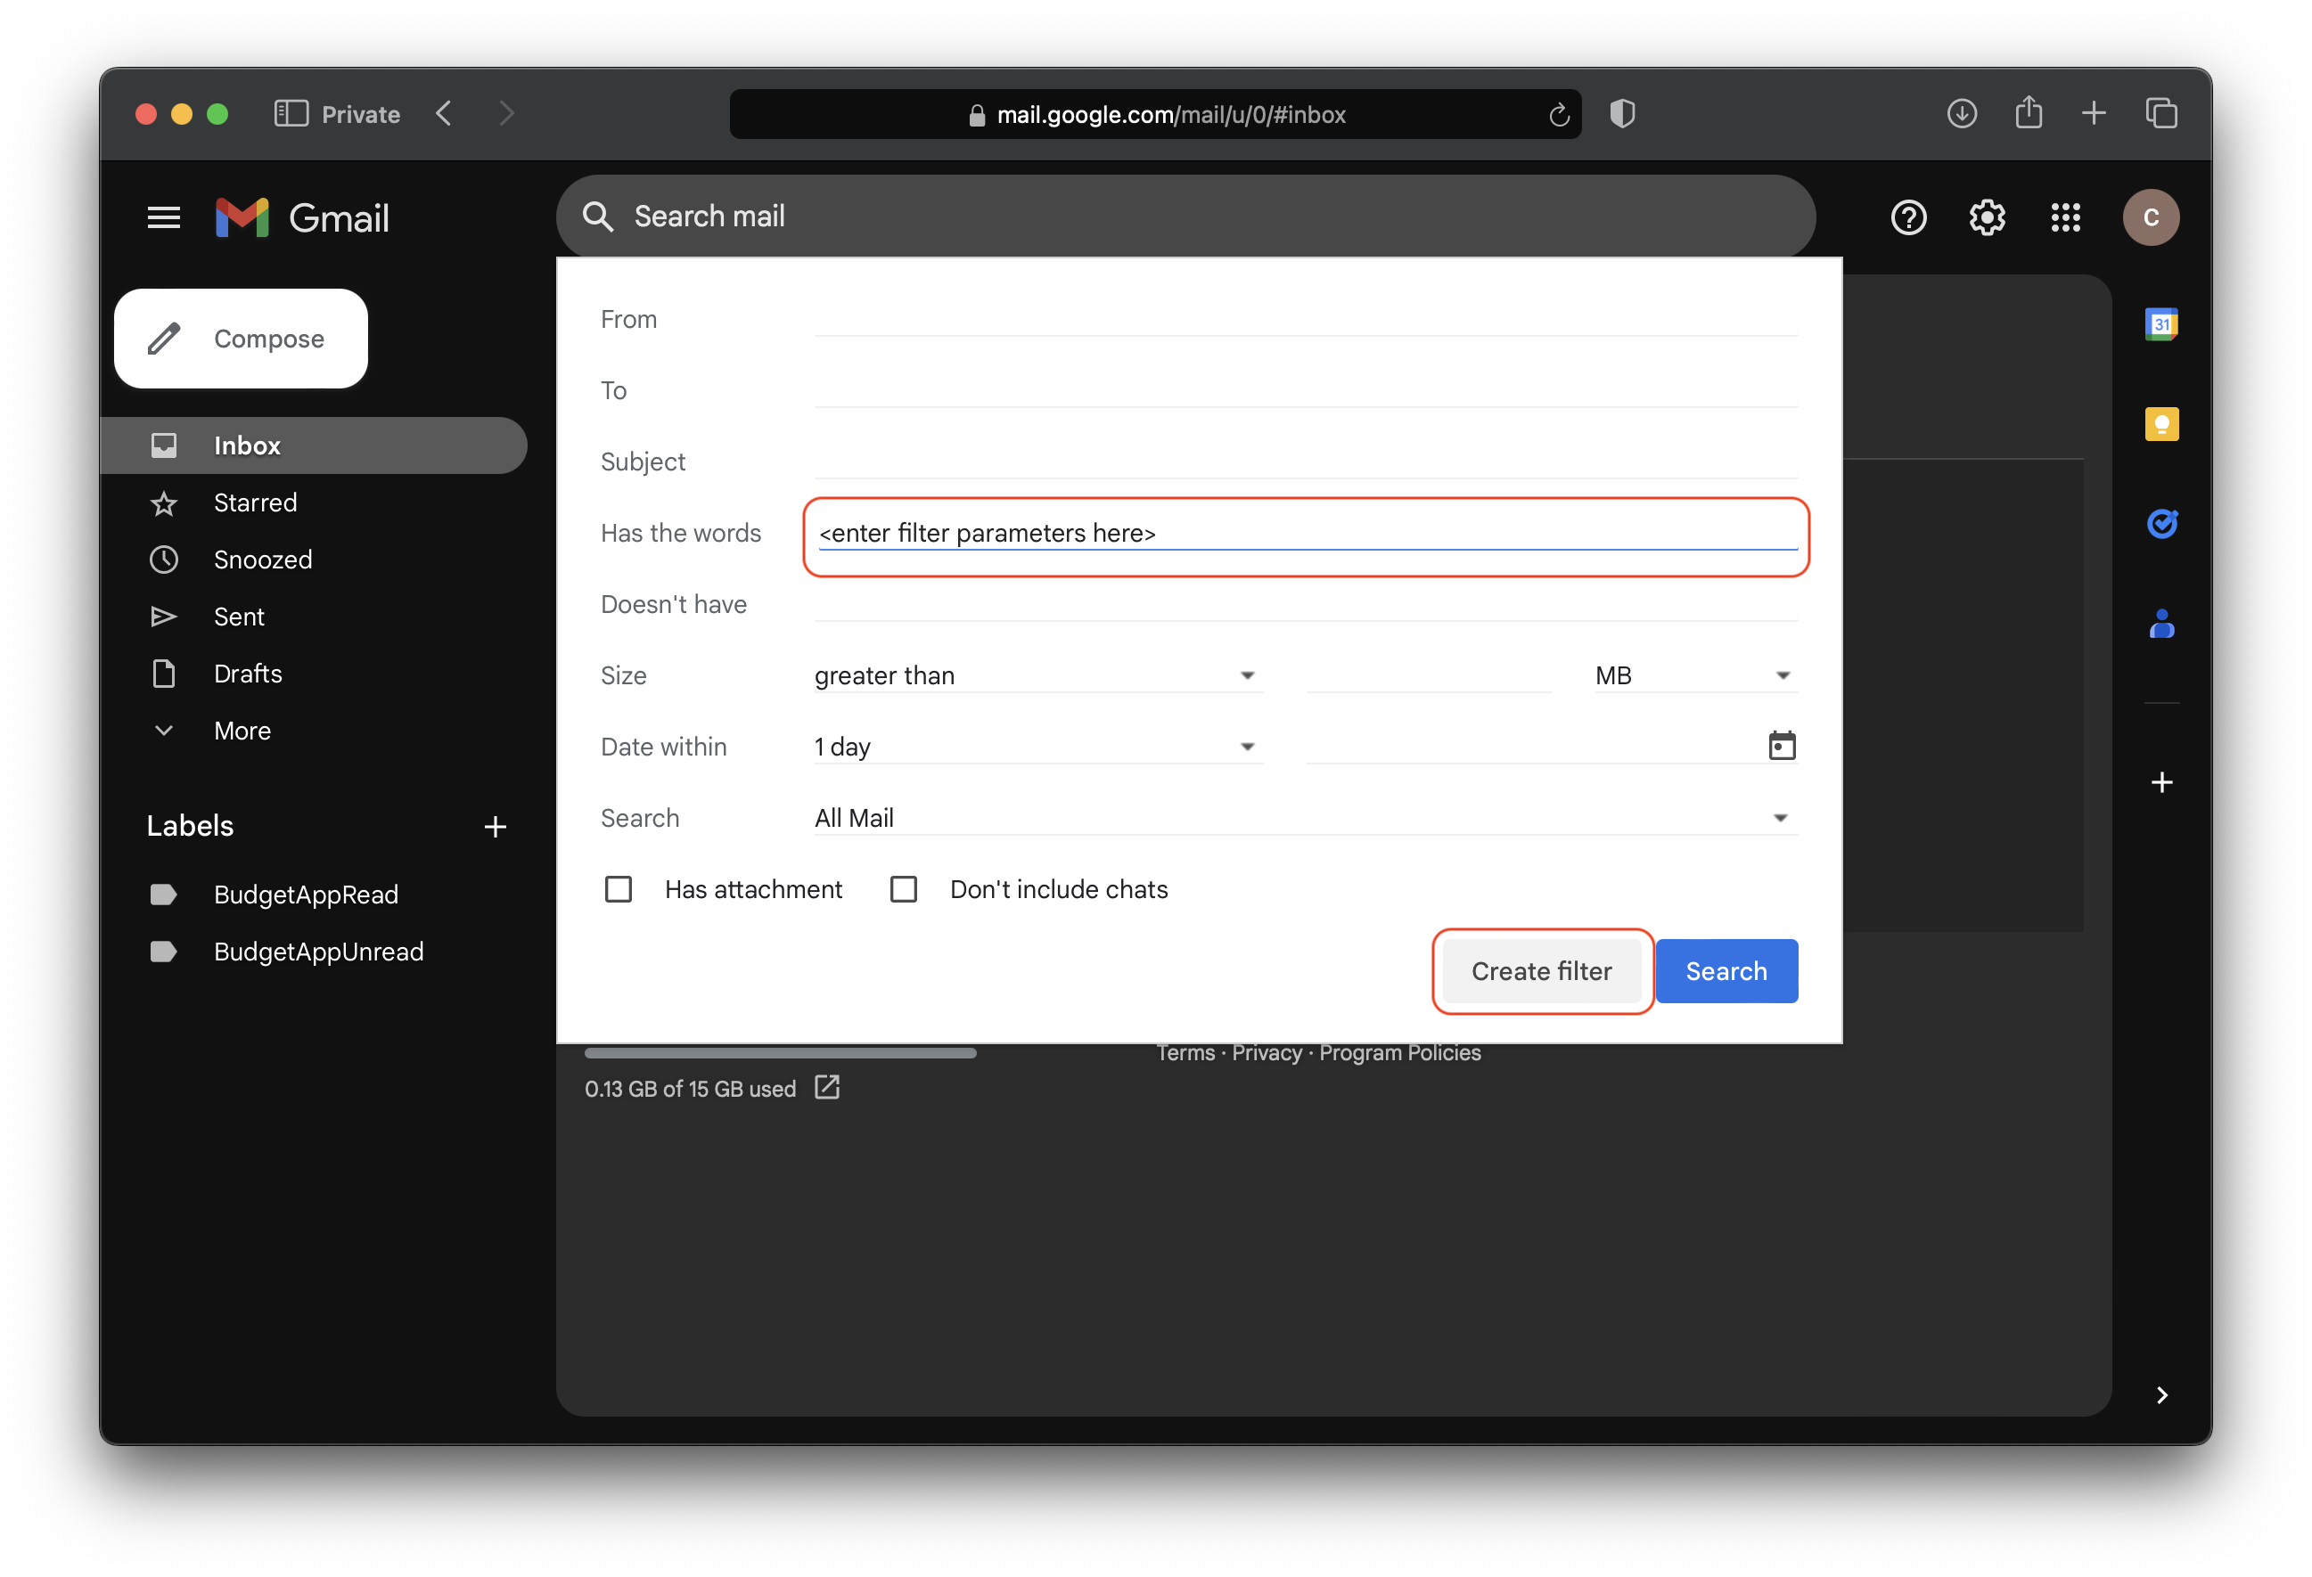
Task: Open the Date within '1 day' dropdown
Action: coord(1037,747)
